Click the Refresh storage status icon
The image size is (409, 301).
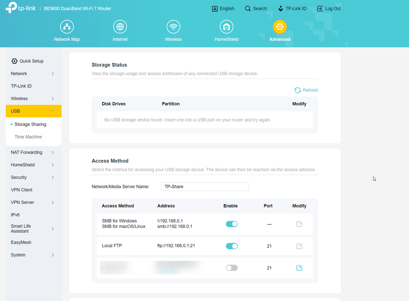click(x=298, y=90)
